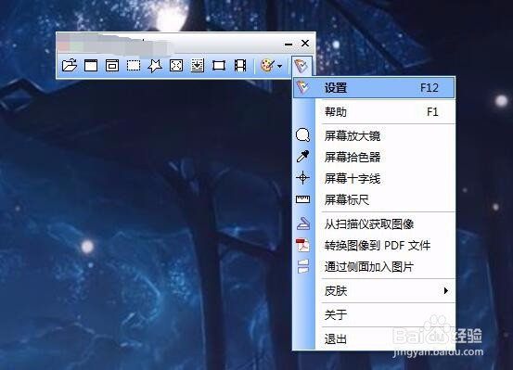Viewport: 513px width, 370px height.
Task: Click the F12 shortcut label
Action: pyautogui.click(x=430, y=88)
